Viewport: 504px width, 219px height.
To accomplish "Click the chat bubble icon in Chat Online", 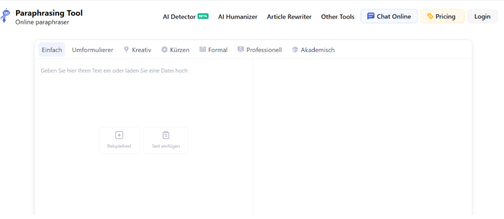I will 371,16.
